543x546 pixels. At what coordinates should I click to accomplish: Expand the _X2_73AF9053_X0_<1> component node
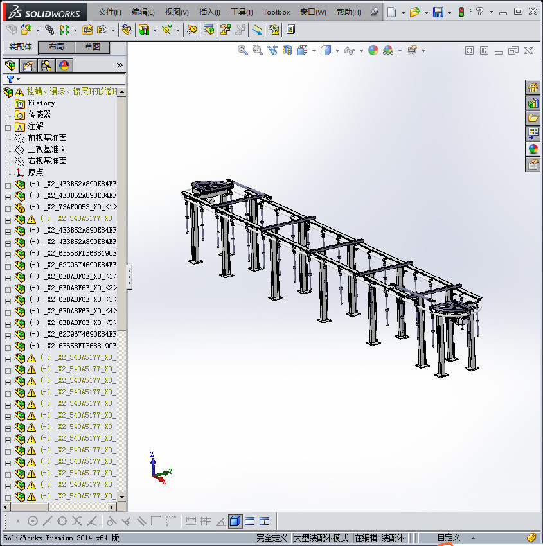click(x=8, y=207)
